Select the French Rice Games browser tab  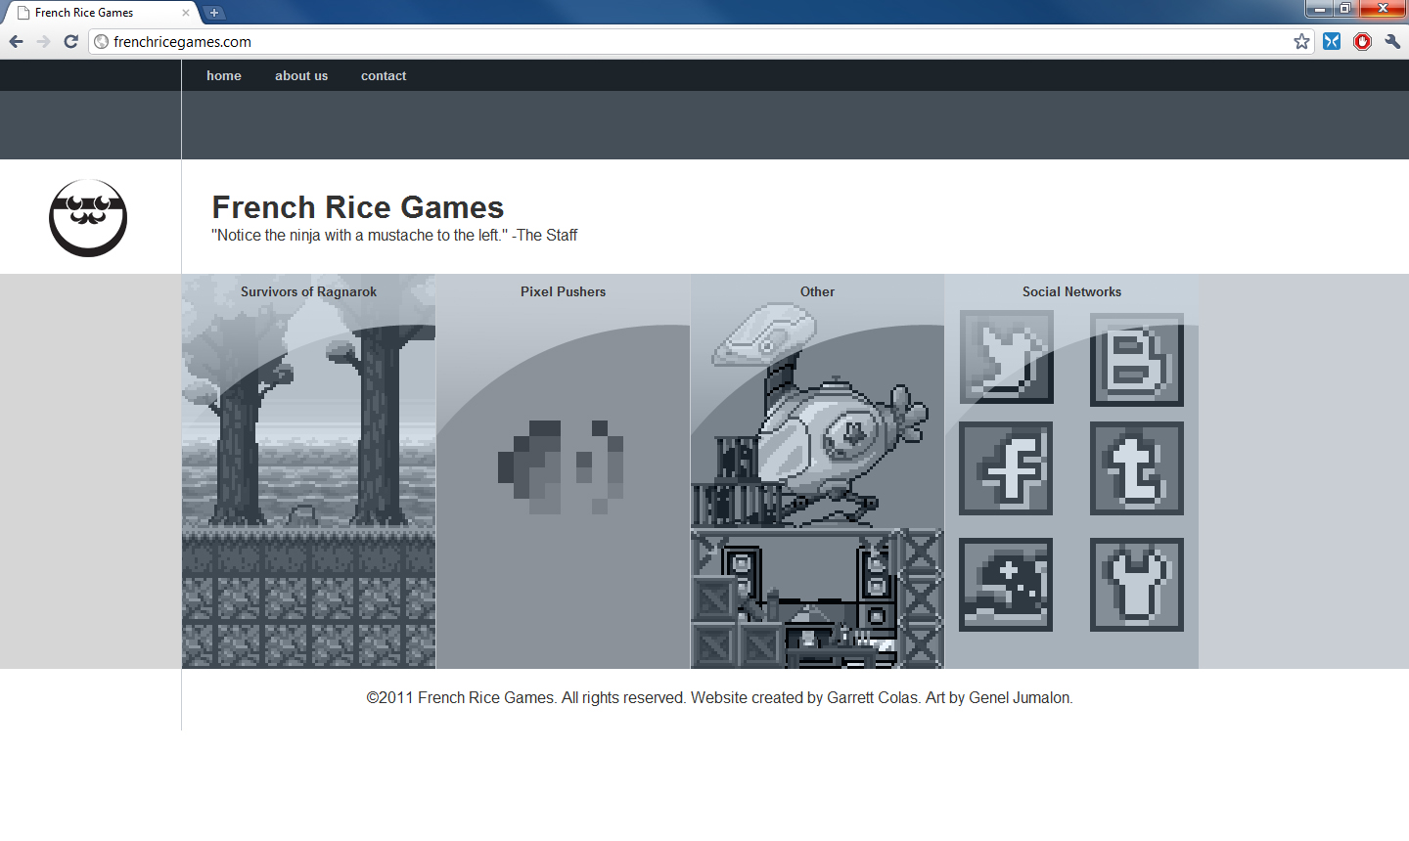tap(103, 13)
